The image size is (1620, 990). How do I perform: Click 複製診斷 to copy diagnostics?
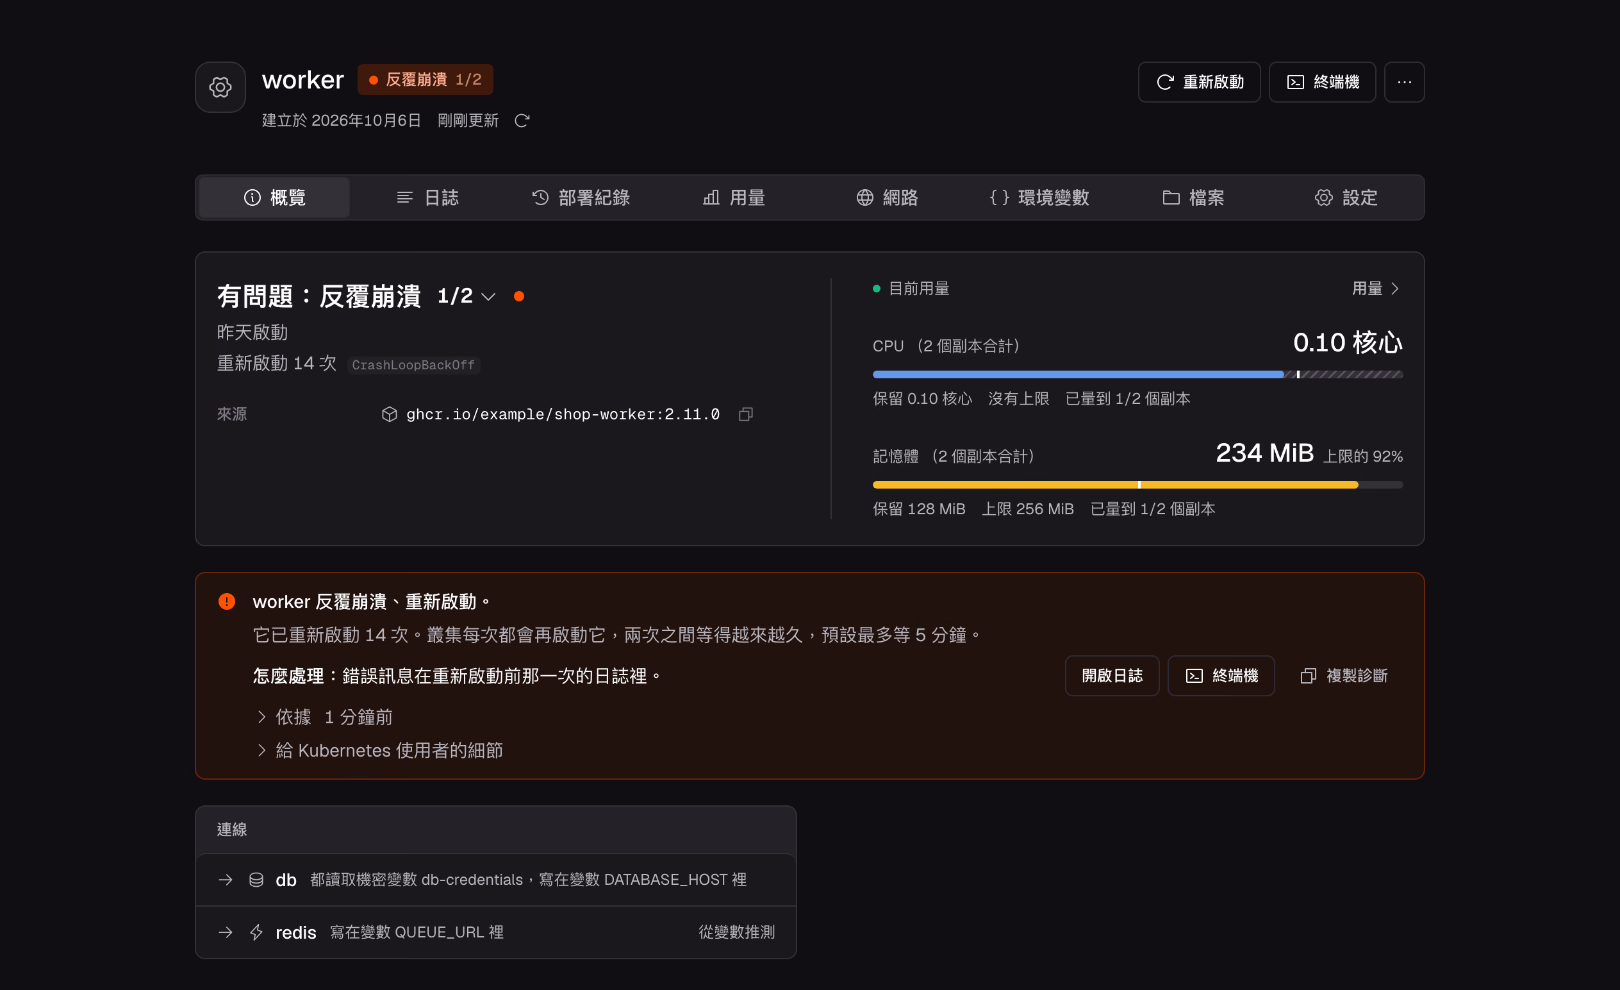[1344, 676]
